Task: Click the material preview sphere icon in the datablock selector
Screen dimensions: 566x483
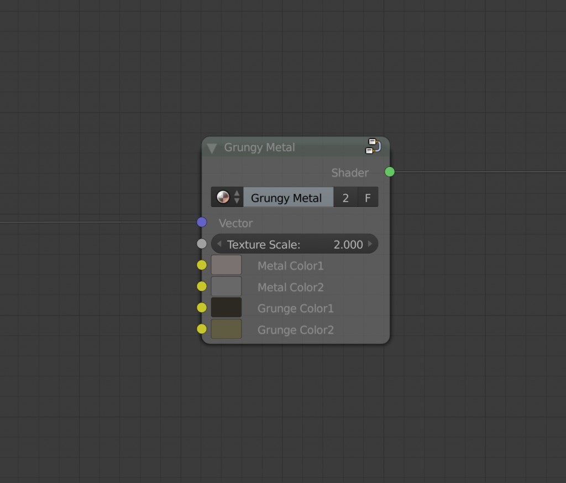Action: point(223,197)
